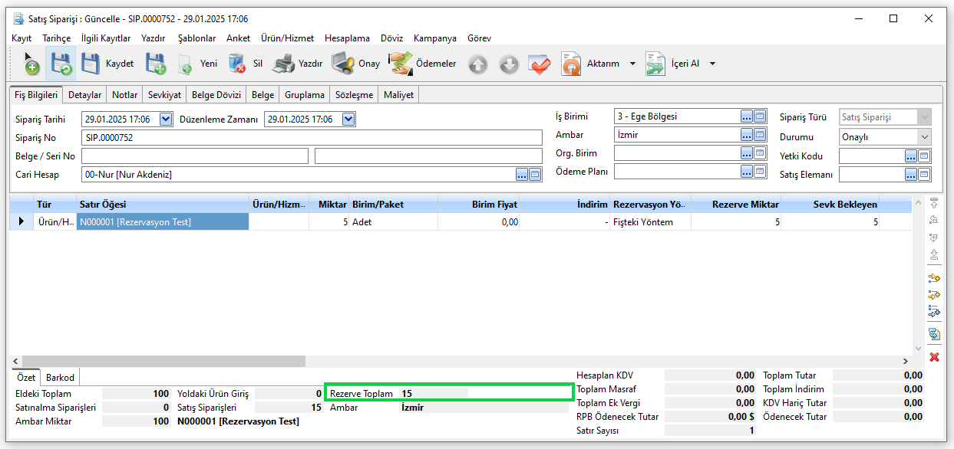Click the horizontal scrollbar below the grid

163,360
